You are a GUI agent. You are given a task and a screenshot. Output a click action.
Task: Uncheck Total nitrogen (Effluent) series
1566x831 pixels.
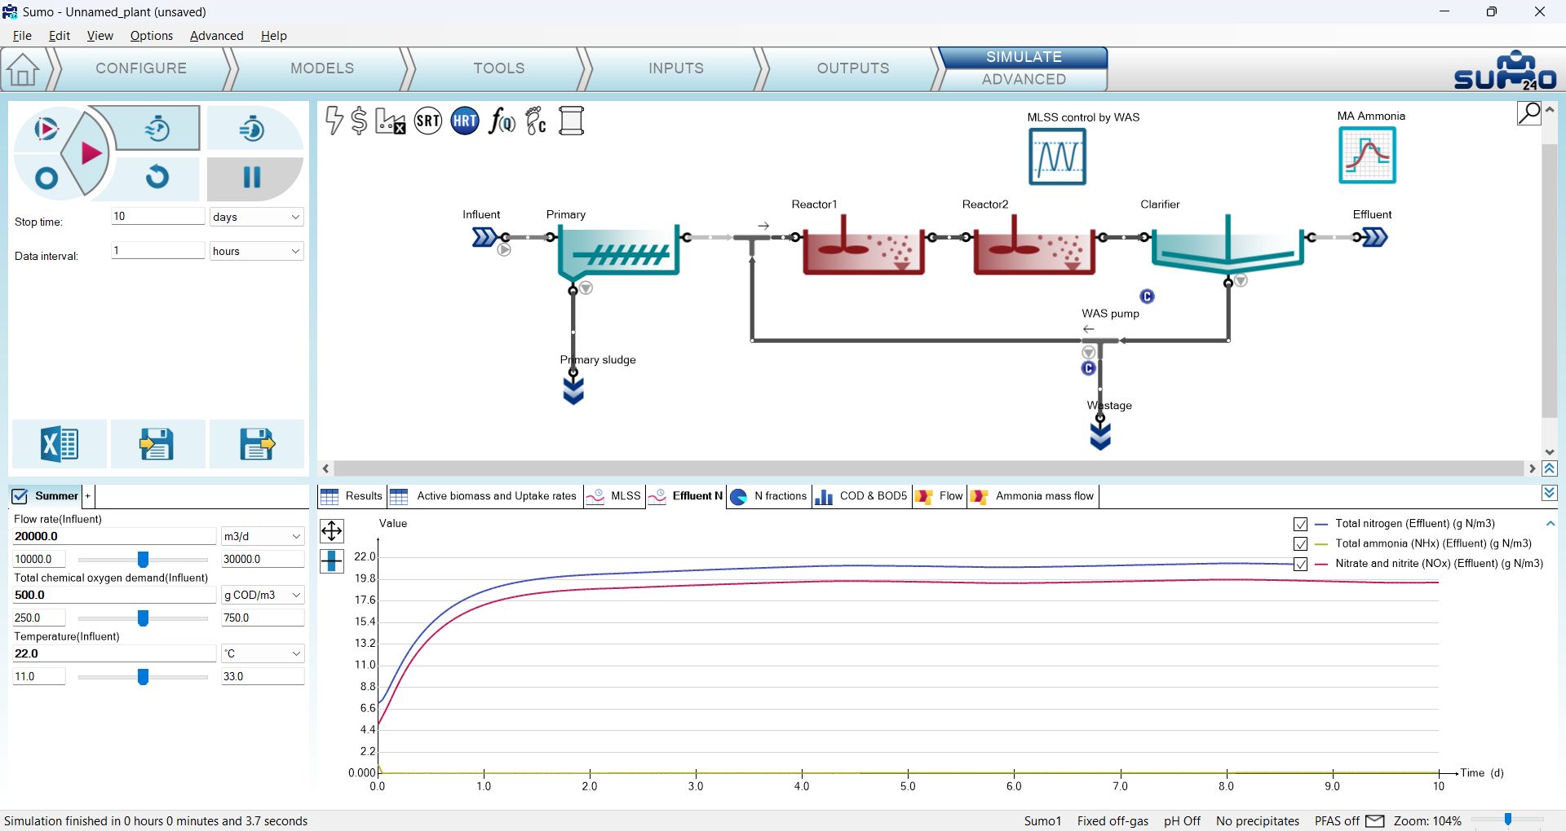(x=1301, y=524)
